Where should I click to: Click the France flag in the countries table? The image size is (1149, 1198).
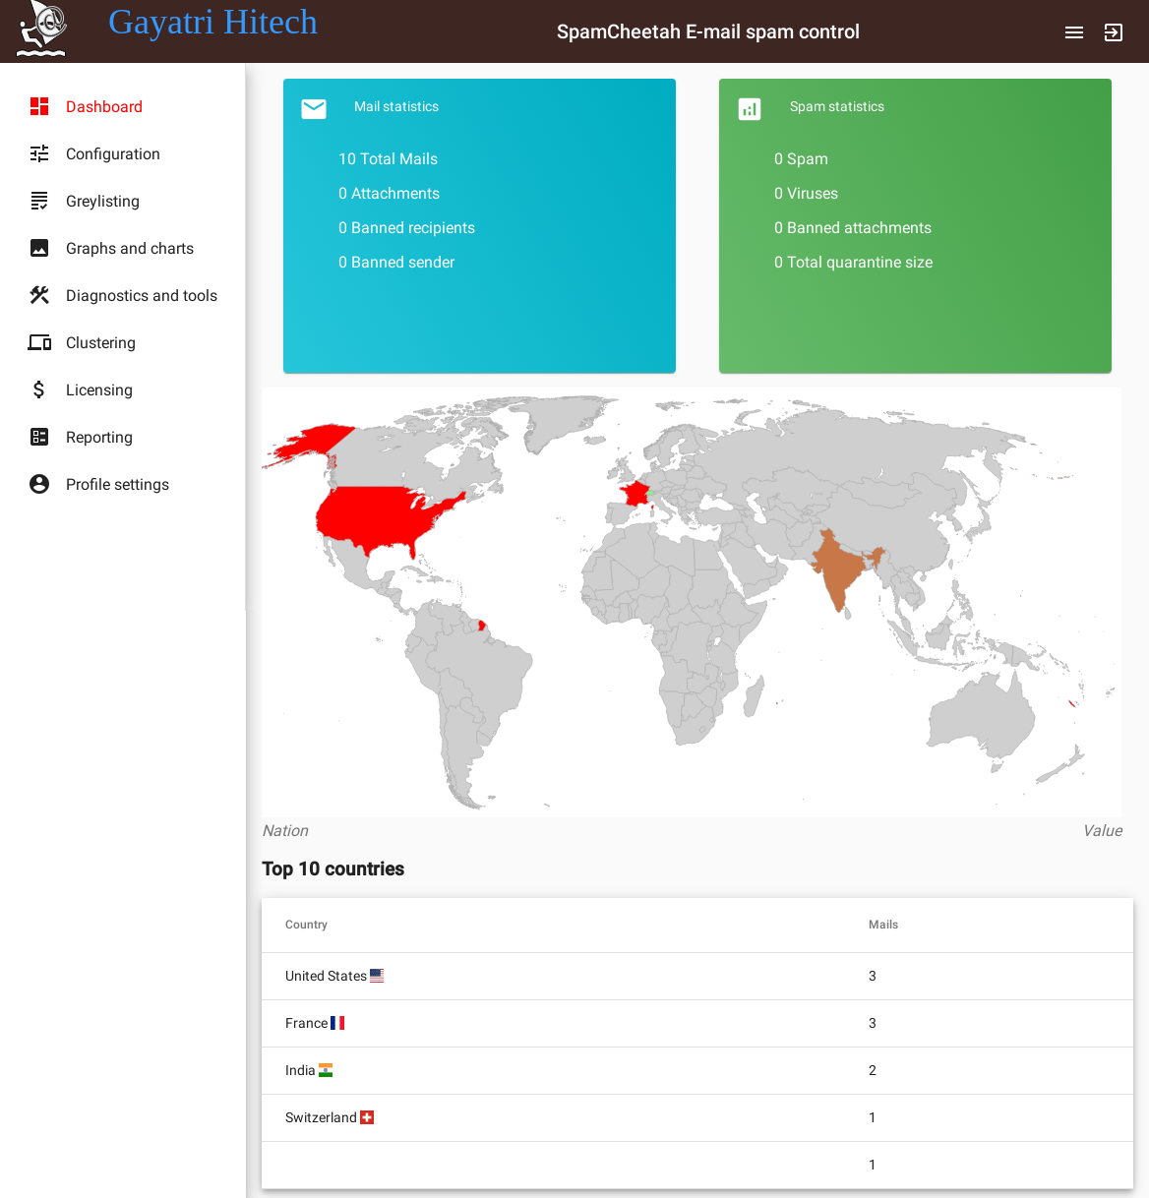coord(338,1022)
